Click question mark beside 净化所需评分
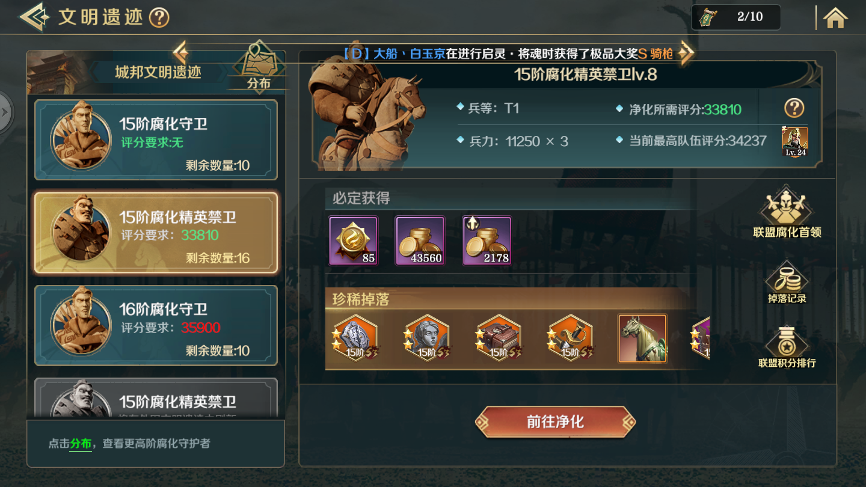This screenshot has height=487, width=866. pyautogui.click(x=794, y=108)
